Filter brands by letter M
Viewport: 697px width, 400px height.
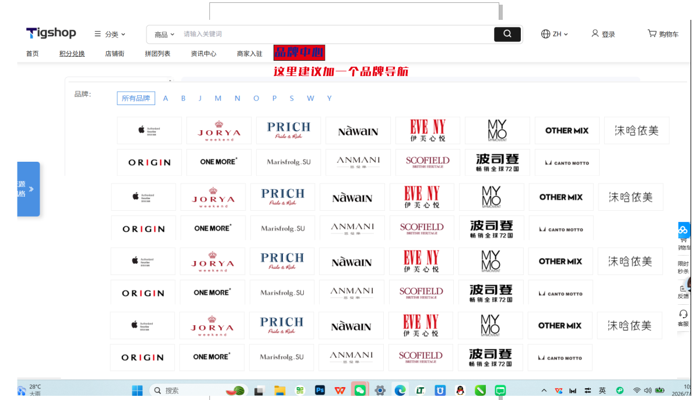click(x=218, y=98)
